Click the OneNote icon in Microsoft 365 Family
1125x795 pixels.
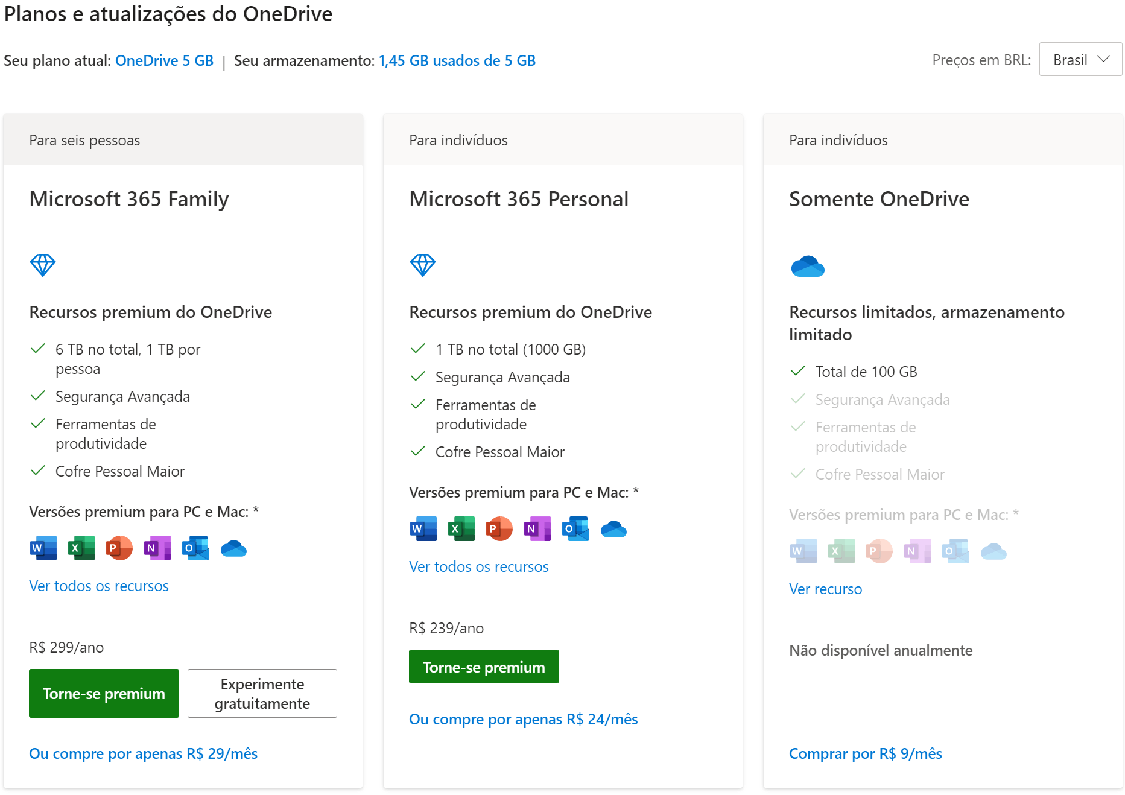[157, 548]
